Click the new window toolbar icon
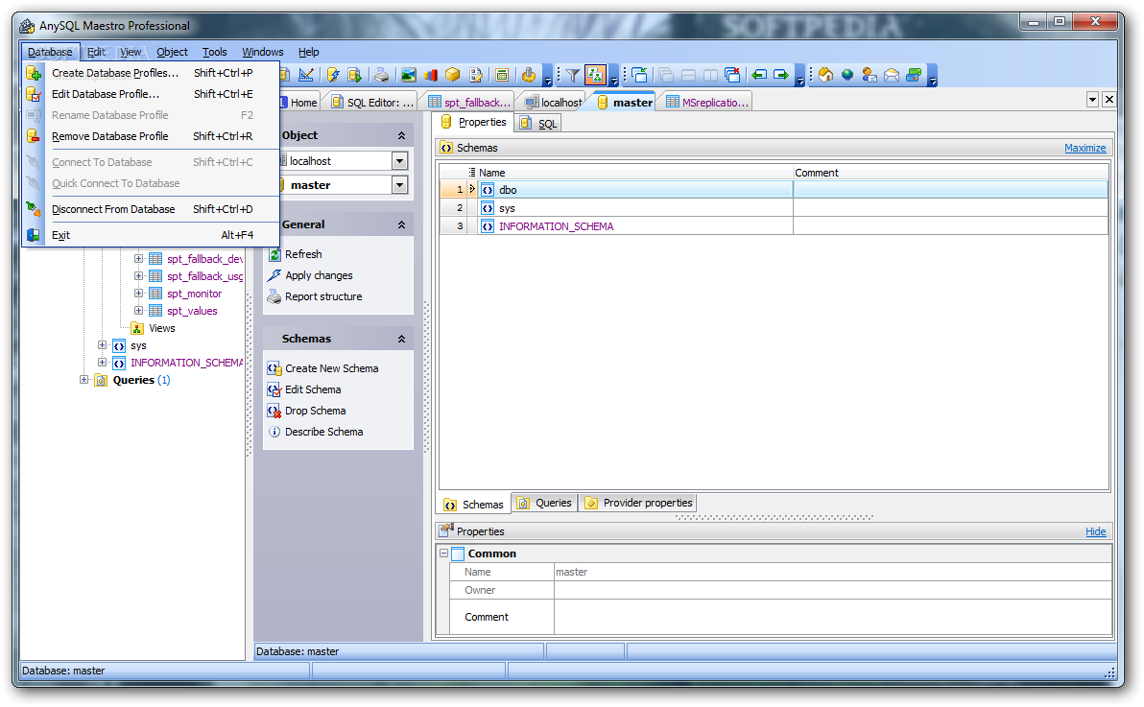1144x707 pixels. [640, 75]
